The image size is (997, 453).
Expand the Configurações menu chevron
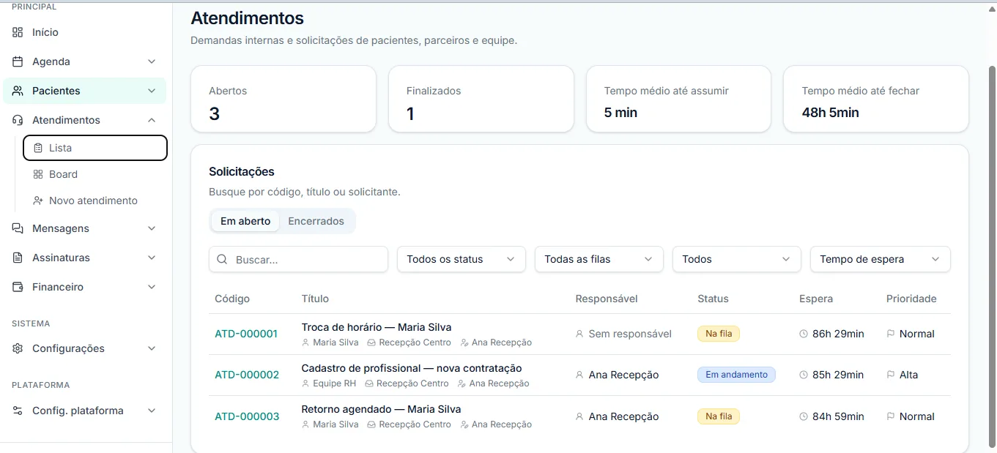(x=152, y=348)
